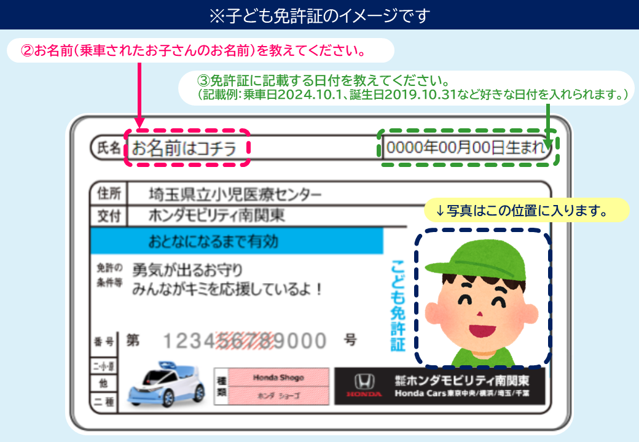The height and width of the screenshot is (442, 639).
Task: Click the vertical text 'こども免許証'
Action: [398, 306]
